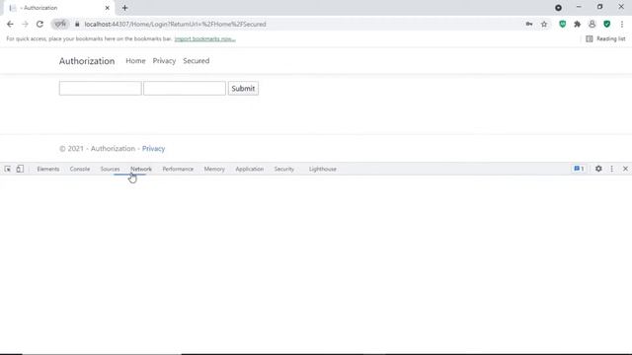Click Import bookmarks now link
This screenshot has height=355, width=632.
(x=204, y=38)
